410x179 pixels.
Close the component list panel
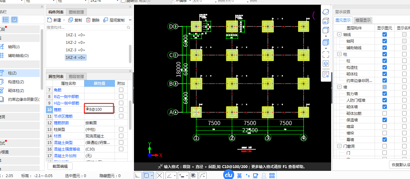[130, 7]
